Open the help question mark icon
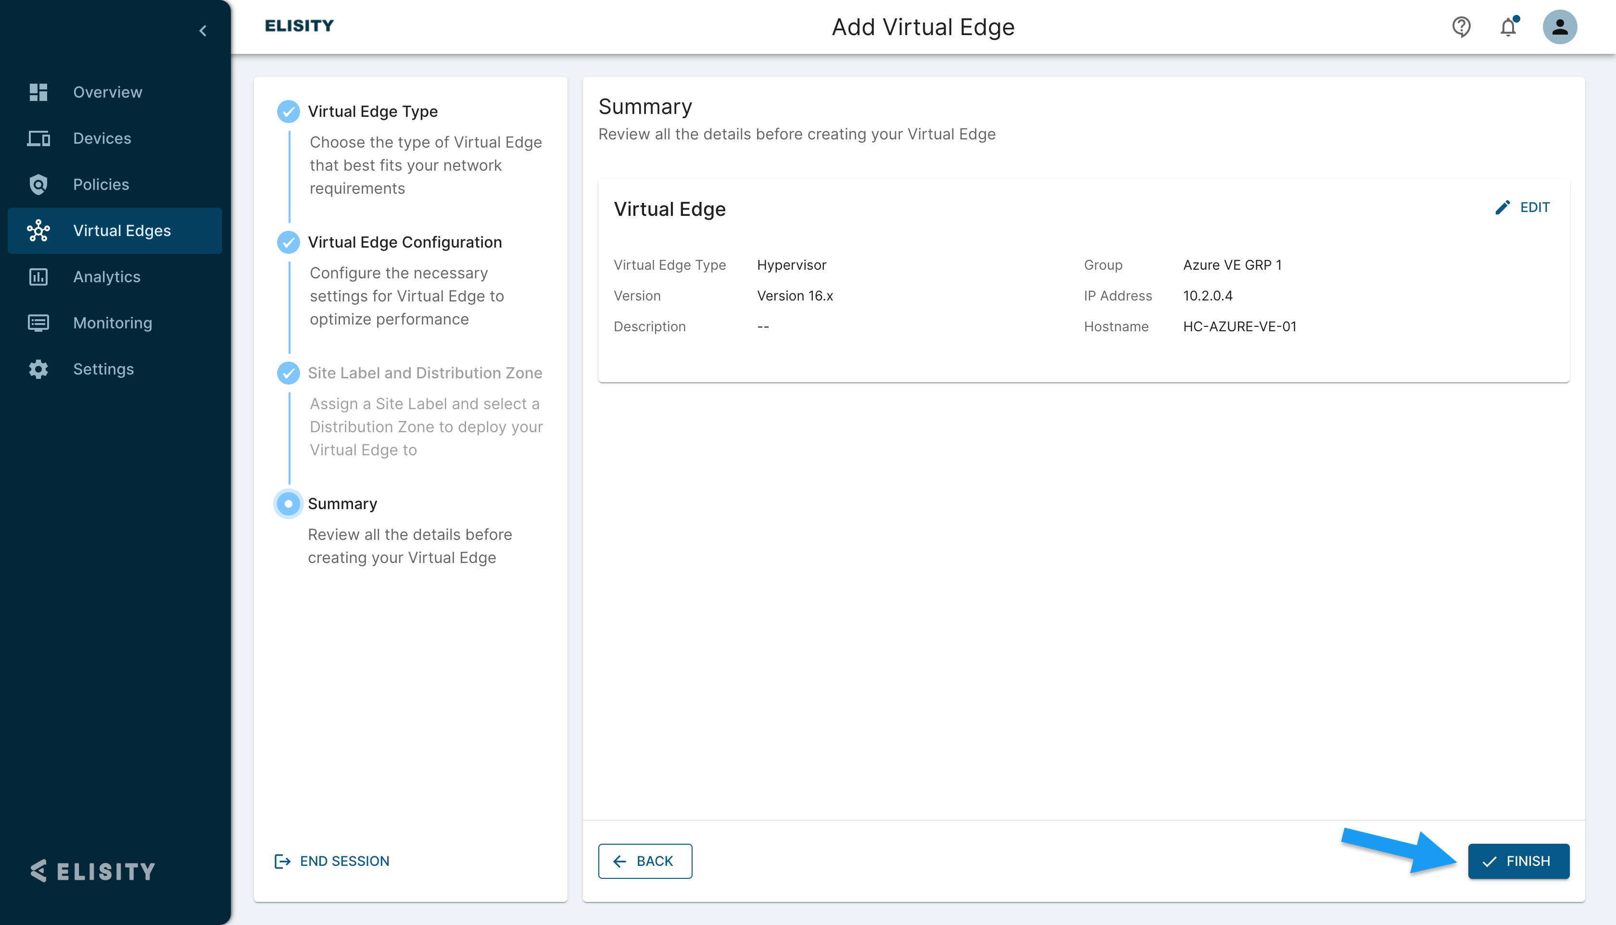Screen dimensions: 1616x925 click(x=1461, y=27)
